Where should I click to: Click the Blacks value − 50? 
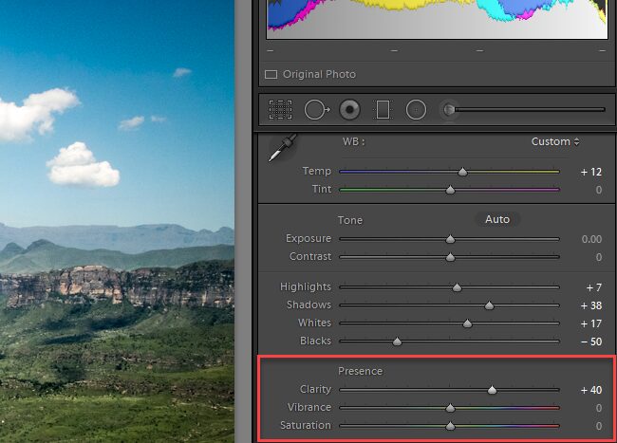click(x=591, y=341)
